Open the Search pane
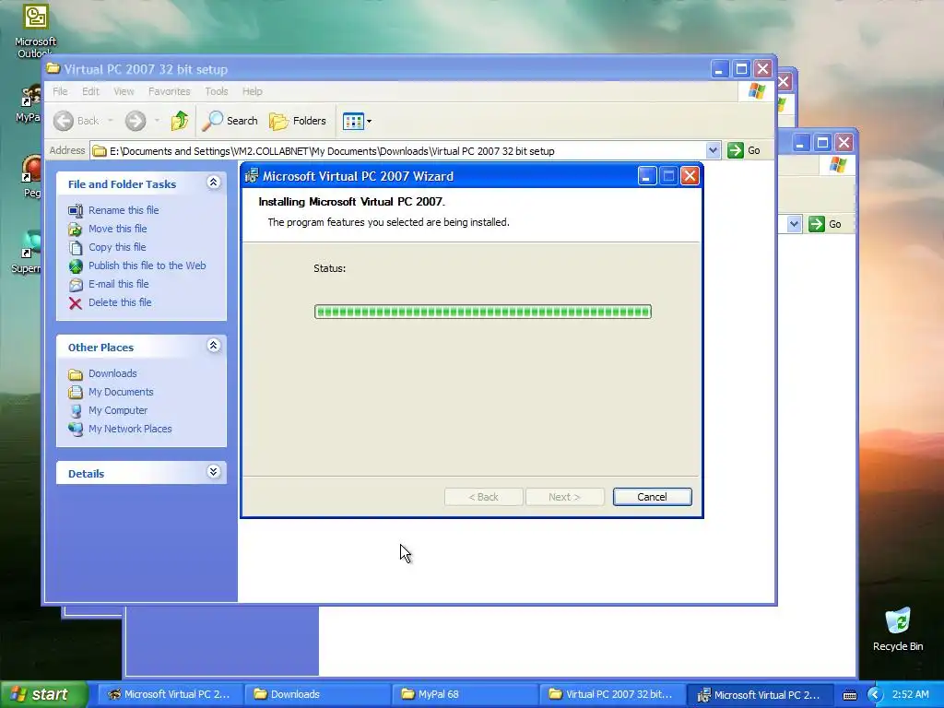The height and width of the screenshot is (708, 944). [x=230, y=121]
